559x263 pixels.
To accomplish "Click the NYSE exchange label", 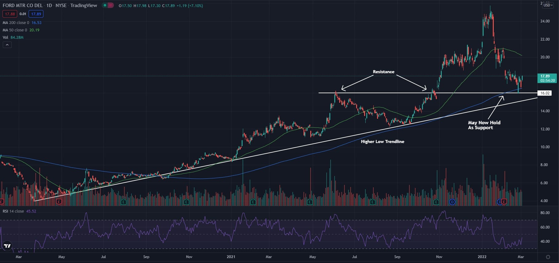I will coord(61,6).
